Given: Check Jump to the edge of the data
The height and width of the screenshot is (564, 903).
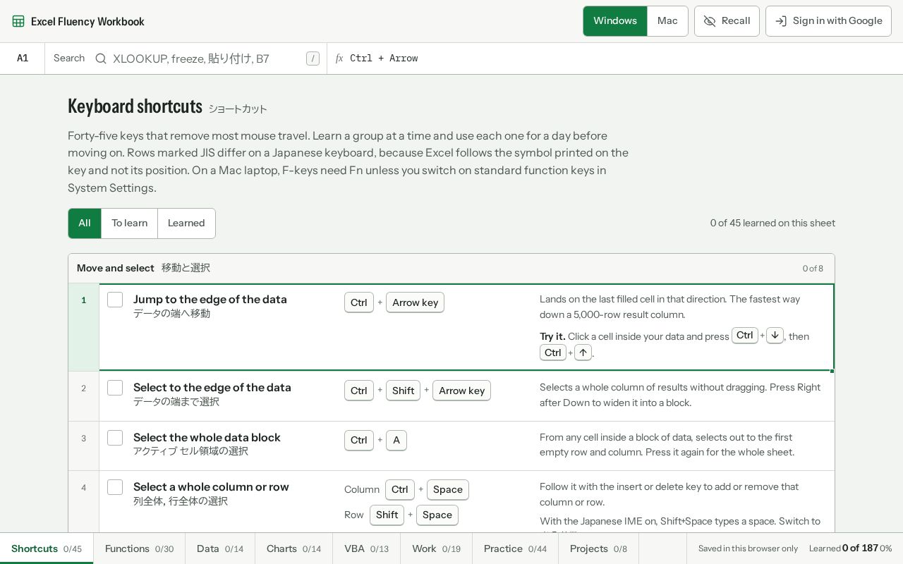Looking at the screenshot, I should tap(115, 300).
